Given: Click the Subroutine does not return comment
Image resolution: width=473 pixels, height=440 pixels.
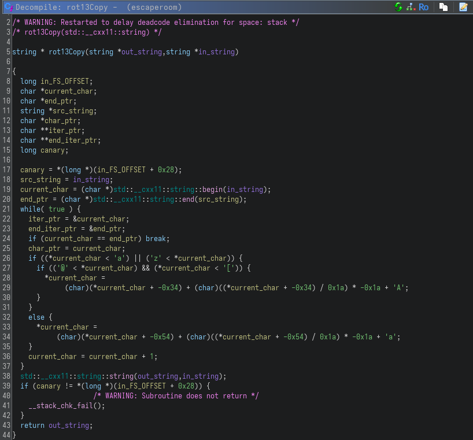Looking at the screenshot, I should pyautogui.click(x=176, y=396).
